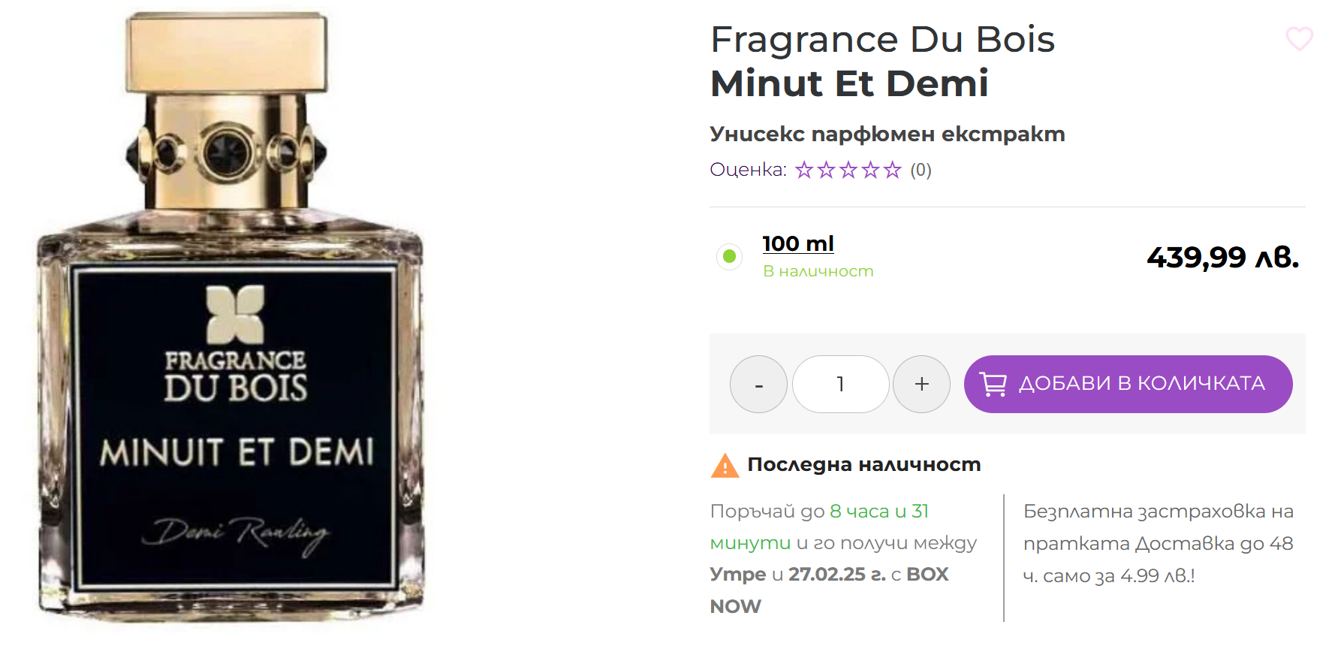
Task: Click the first rating star
Action: coord(804,171)
